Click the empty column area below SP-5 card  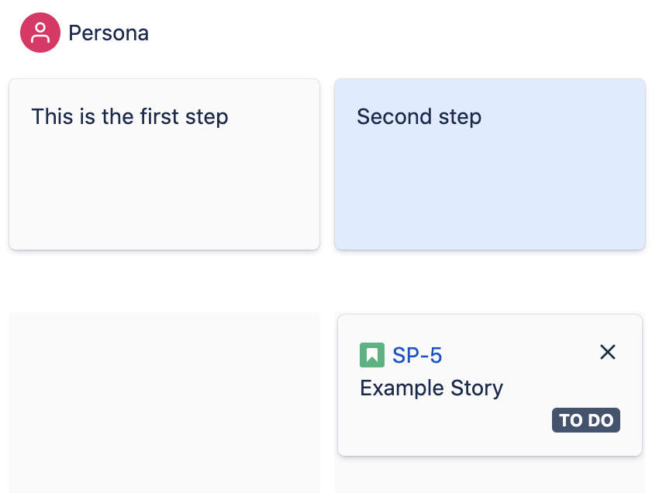coord(490,475)
